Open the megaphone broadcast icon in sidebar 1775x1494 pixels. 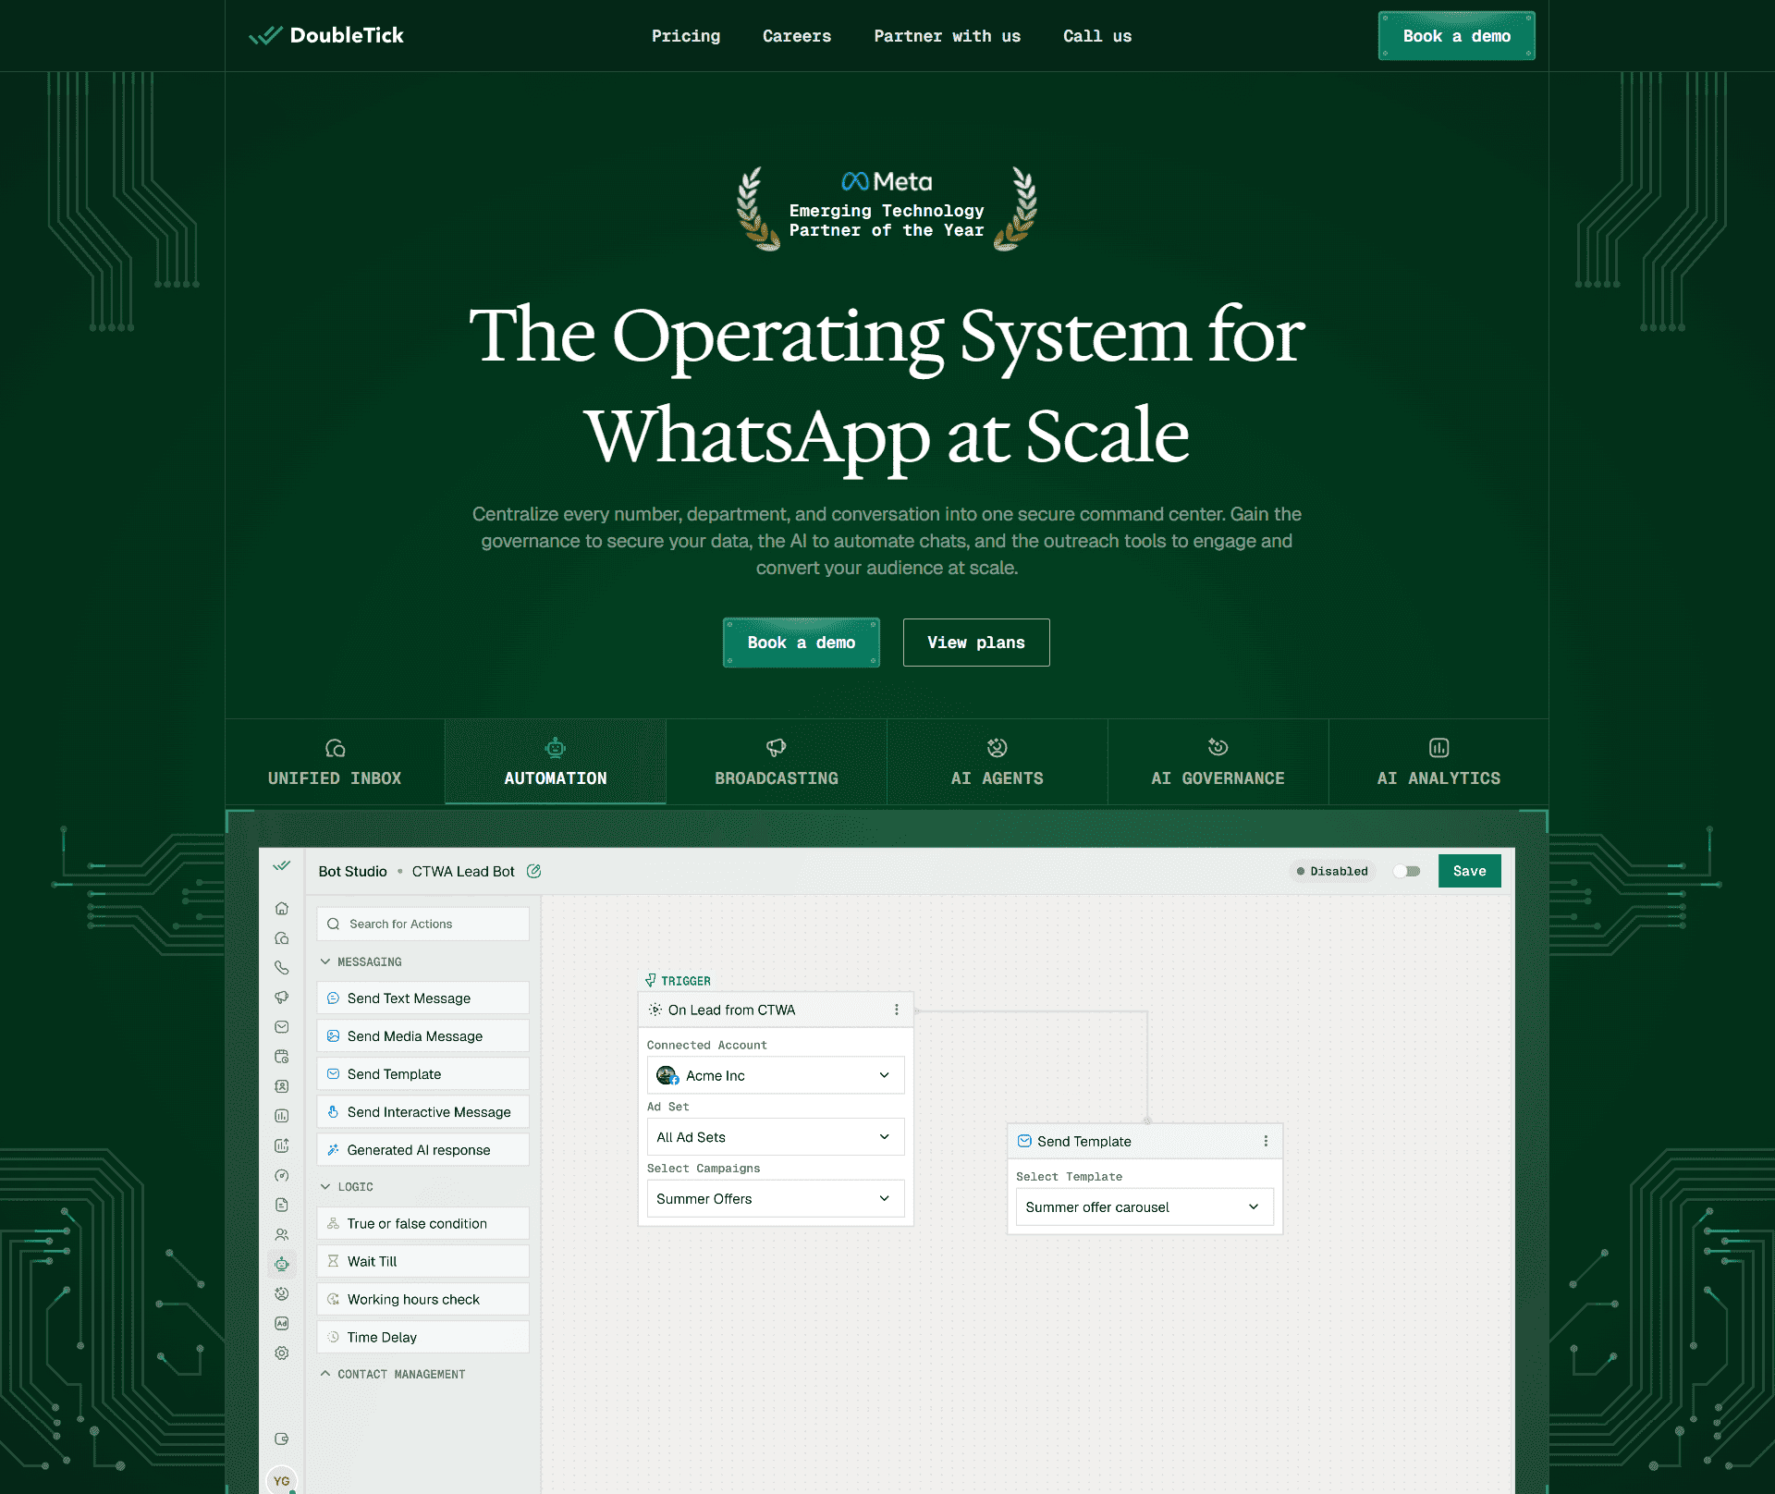pyautogui.click(x=282, y=996)
